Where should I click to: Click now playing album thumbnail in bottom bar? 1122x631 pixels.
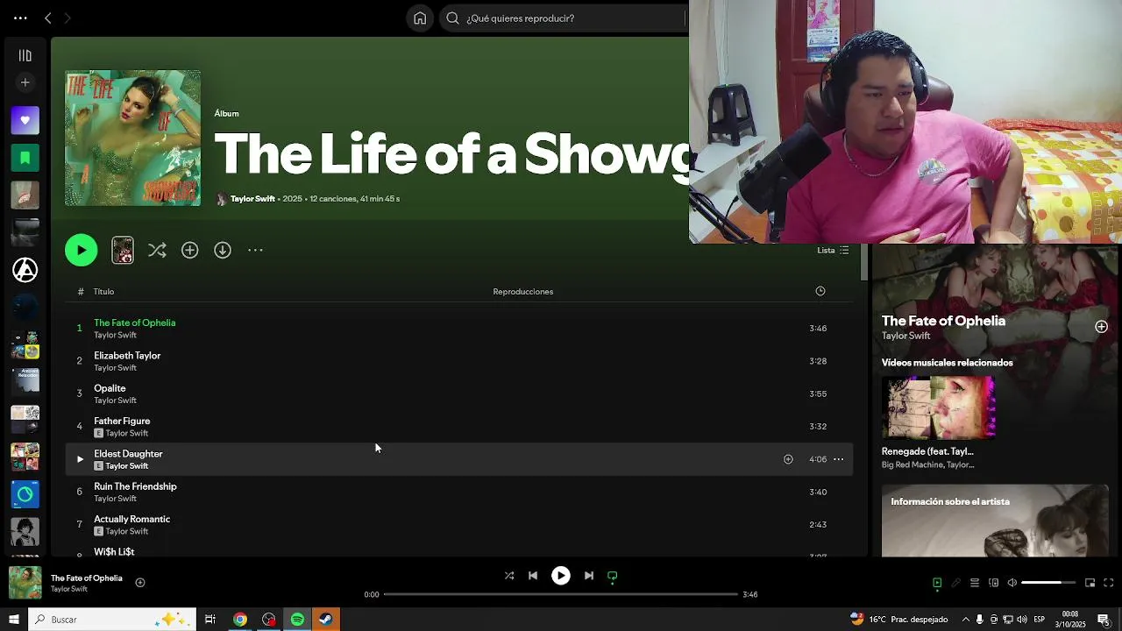click(x=25, y=583)
